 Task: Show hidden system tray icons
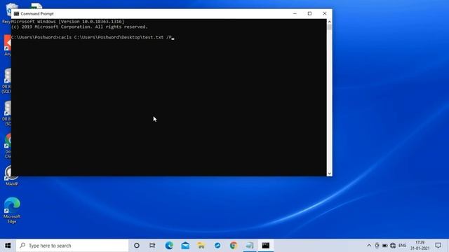369,246
